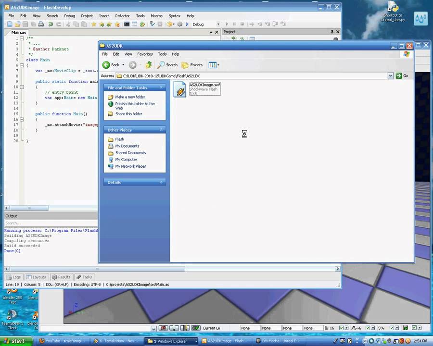Click the first red icon in UDK bottom bar
This screenshot has width=433, height=346.
click(163, 328)
